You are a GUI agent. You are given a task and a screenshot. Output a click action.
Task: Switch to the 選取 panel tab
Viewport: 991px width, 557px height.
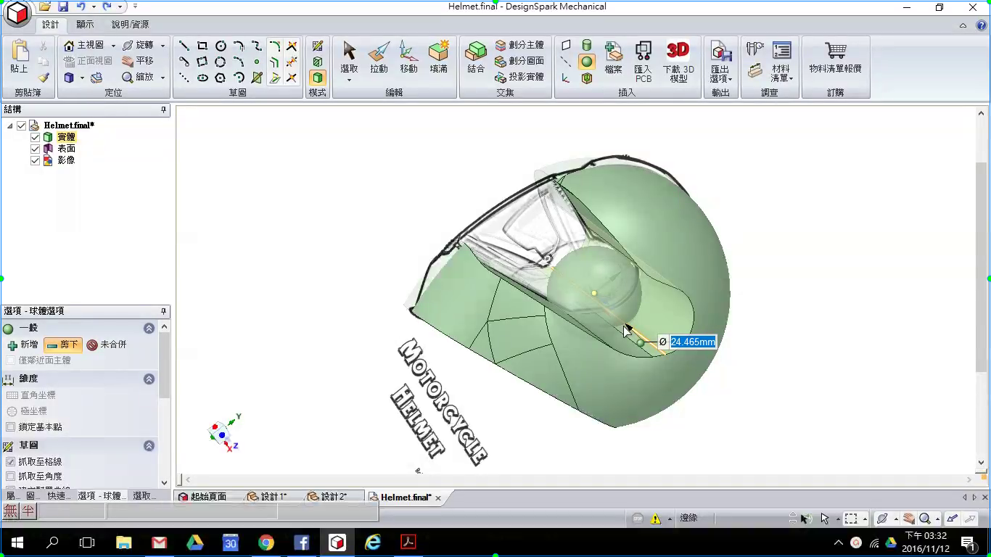pyautogui.click(x=143, y=496)
